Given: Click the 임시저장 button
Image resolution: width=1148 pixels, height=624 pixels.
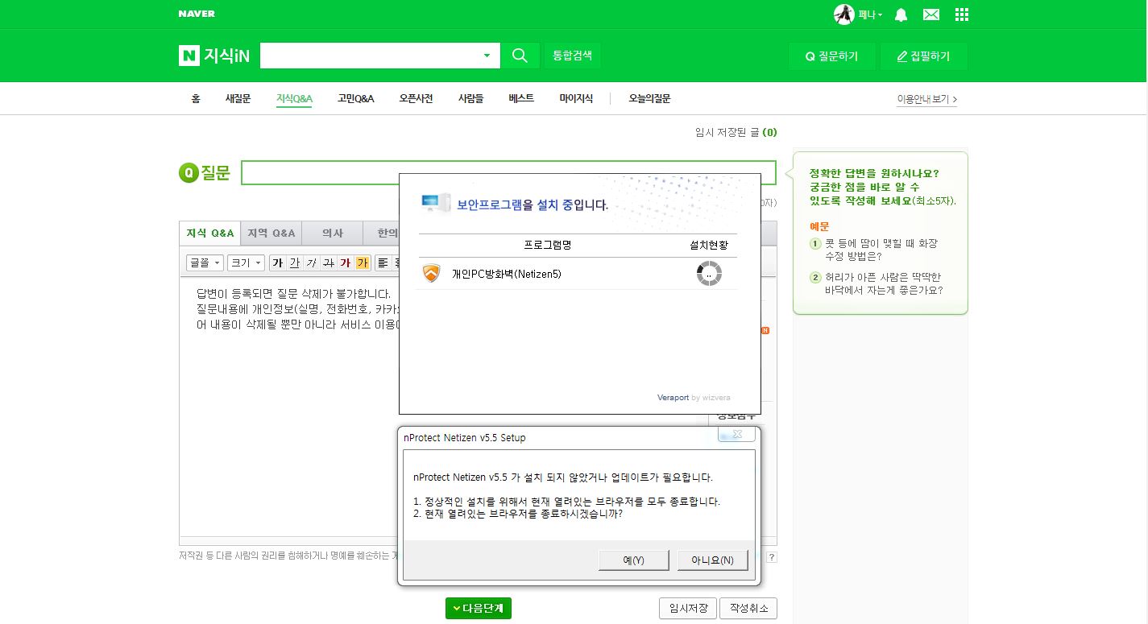Looking at the screenshot, I should pyautogui.click(x=687, y=609).
